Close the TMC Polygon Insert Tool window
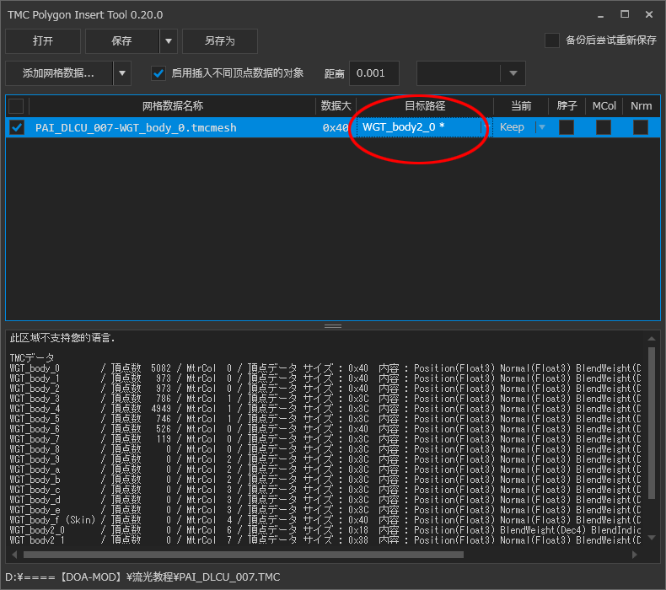Viewport: 666px width, 590px height. coord(649,14)
